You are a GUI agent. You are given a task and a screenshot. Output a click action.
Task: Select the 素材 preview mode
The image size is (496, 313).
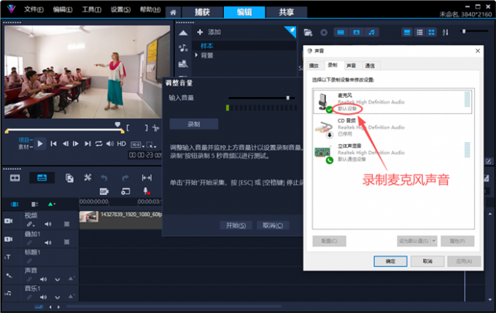click(x=26, y=147)
